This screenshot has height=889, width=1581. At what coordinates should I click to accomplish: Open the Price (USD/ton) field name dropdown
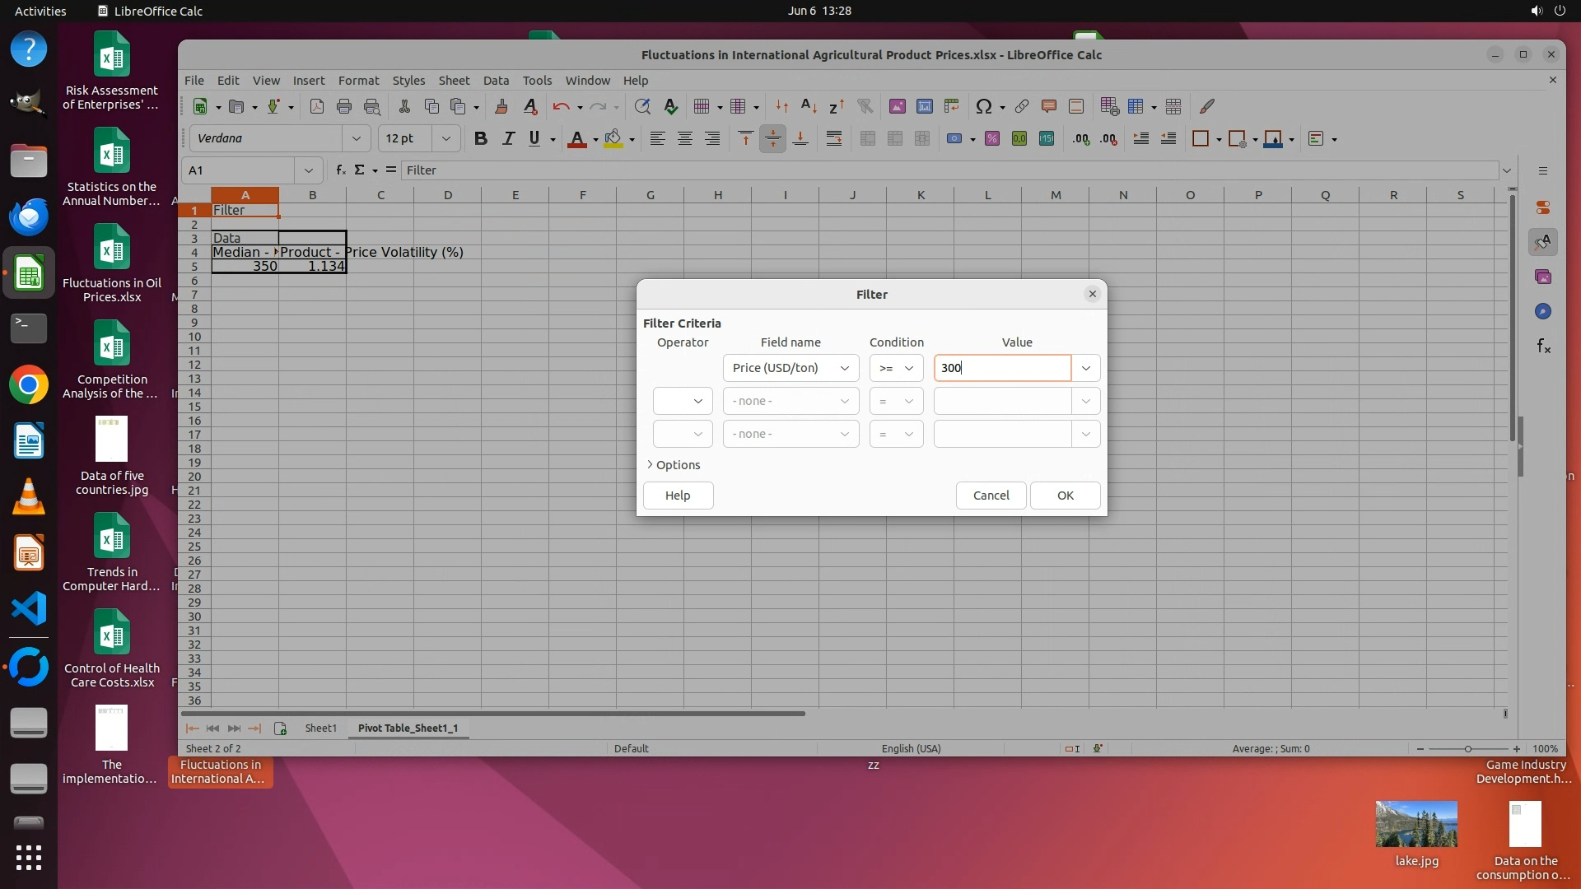pyautogui.click(x=790, y=368)
